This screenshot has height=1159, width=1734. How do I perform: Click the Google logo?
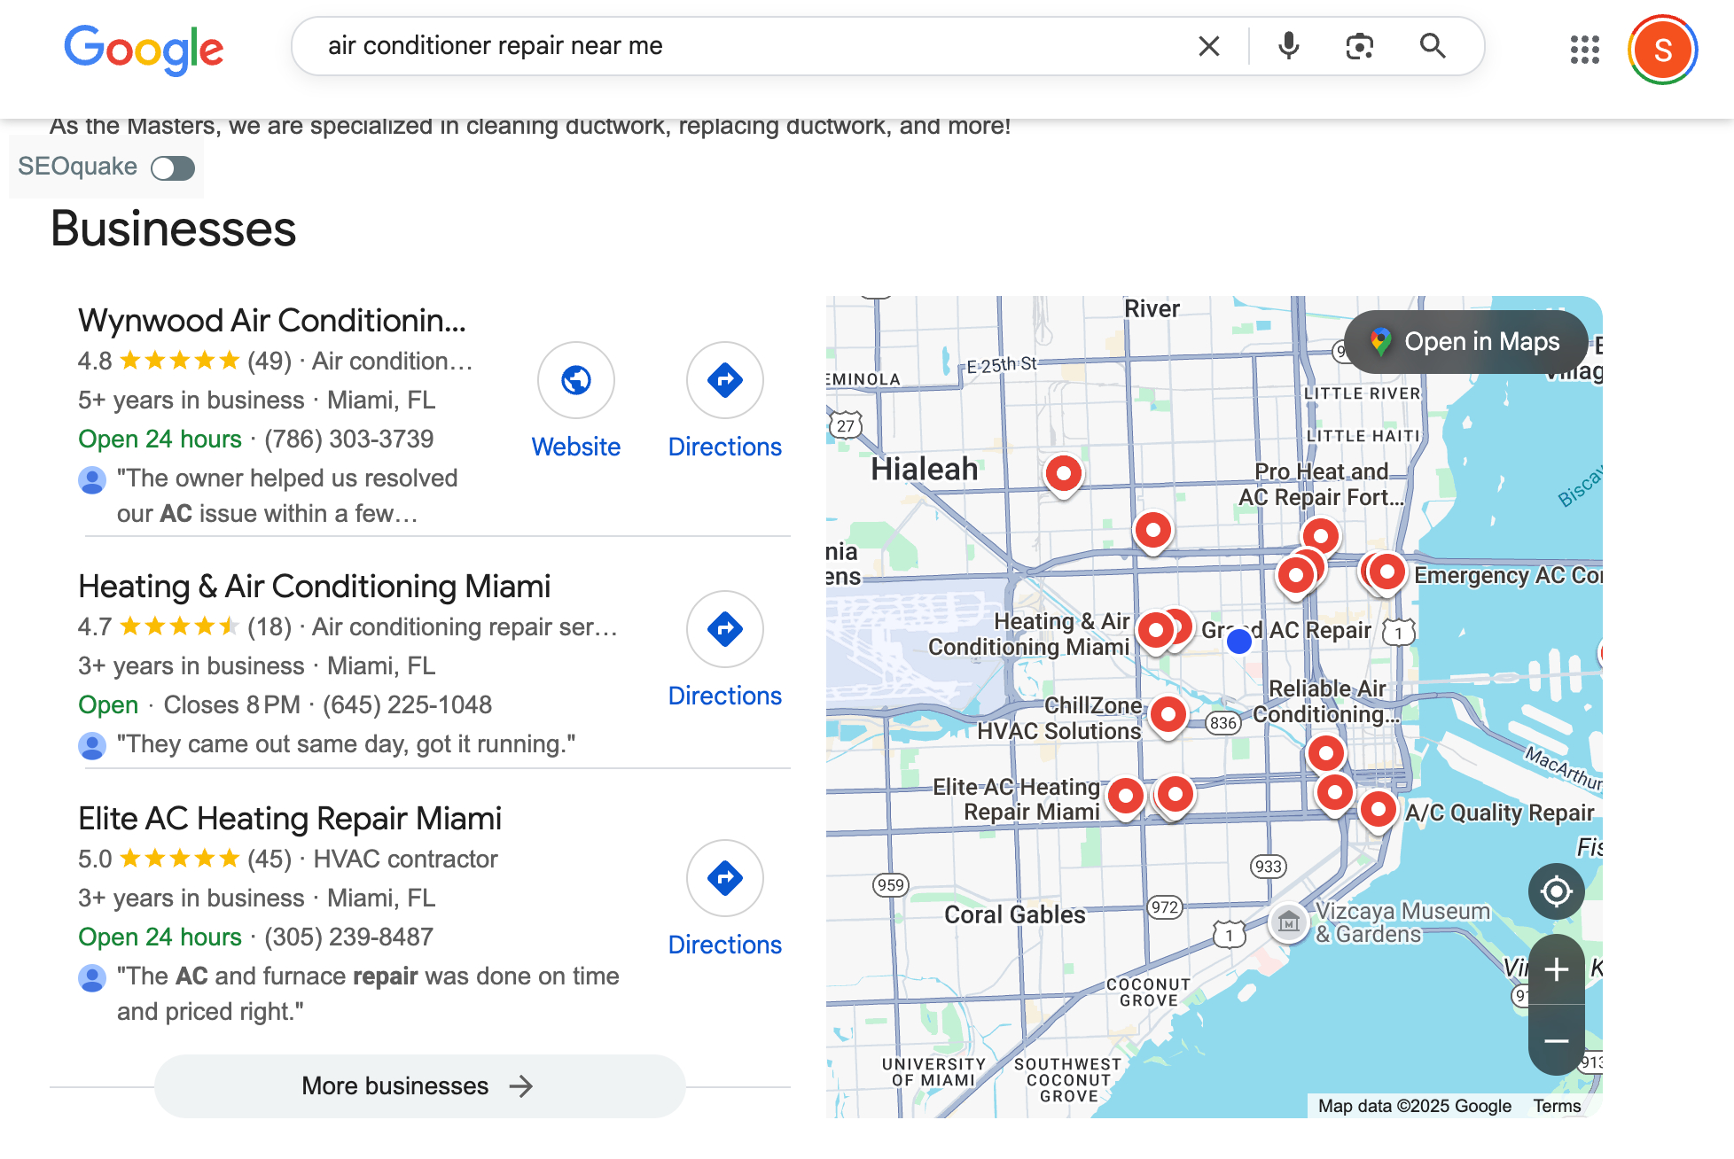point(144,50)
